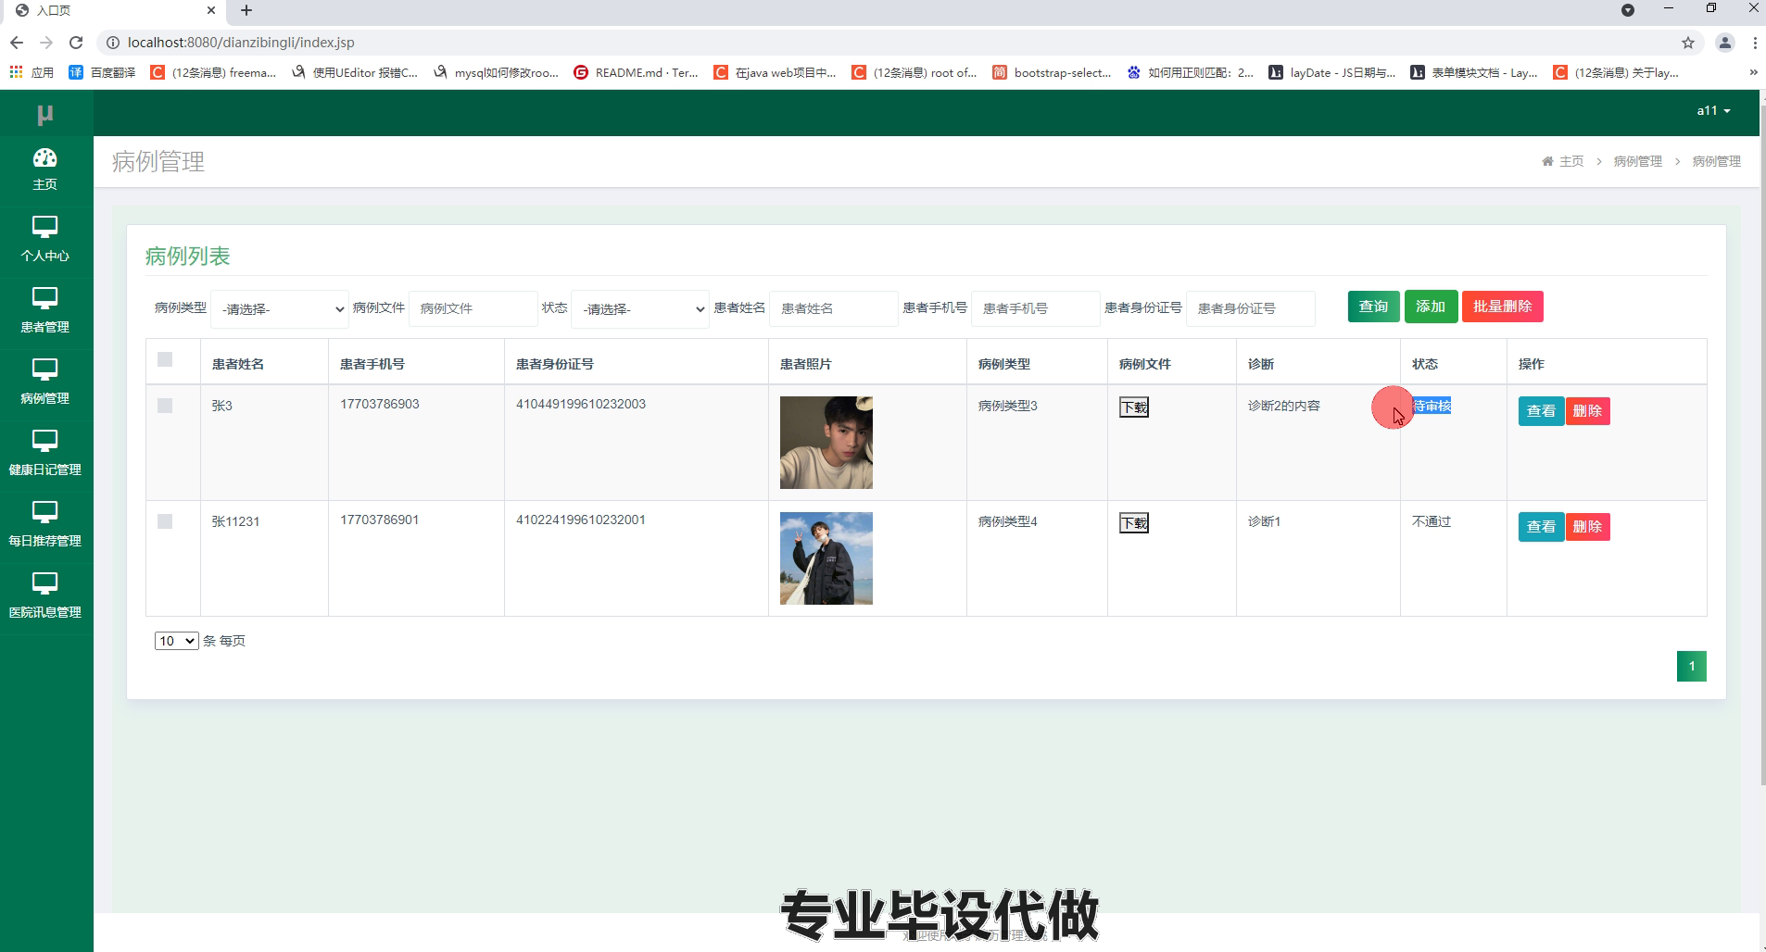This screenshot has height=952, width=1766.
Task: Click the 批量删除 button
Action: tap(1502, 307)
